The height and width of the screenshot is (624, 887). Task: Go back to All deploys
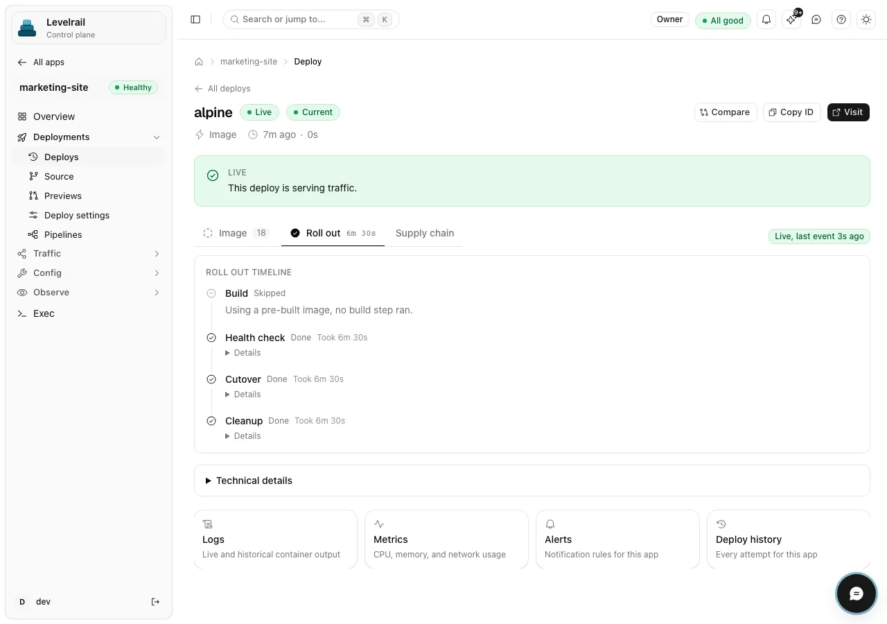[222, 89]
